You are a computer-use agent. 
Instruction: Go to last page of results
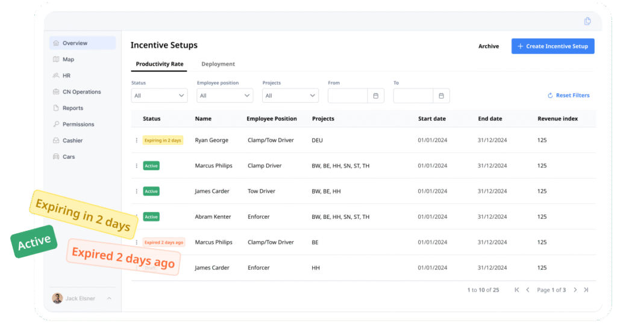tap(586, 290)
